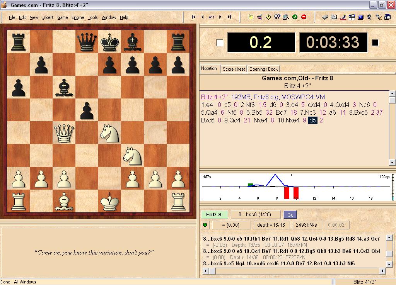
Task: Toggle the green engine status light
Action: point(205,225)
